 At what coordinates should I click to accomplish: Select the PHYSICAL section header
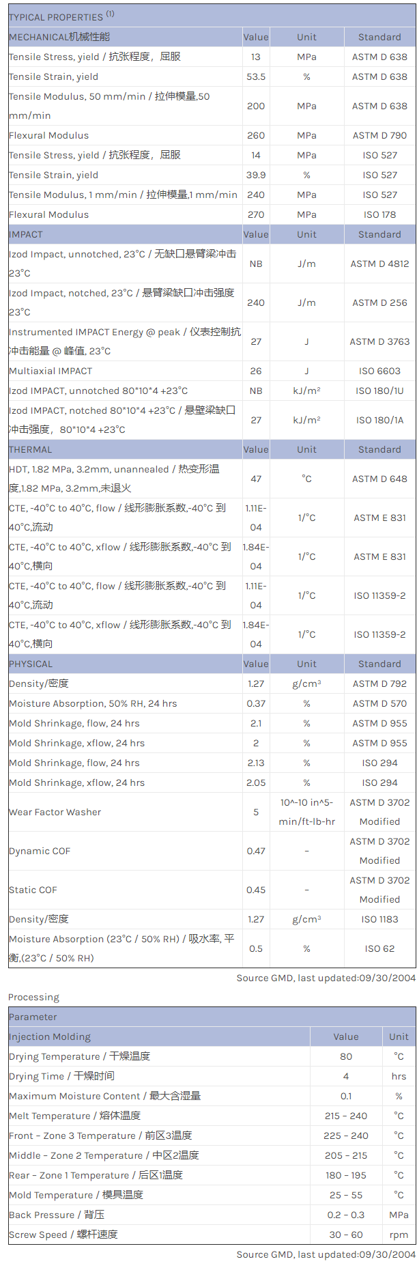point(31,664)
